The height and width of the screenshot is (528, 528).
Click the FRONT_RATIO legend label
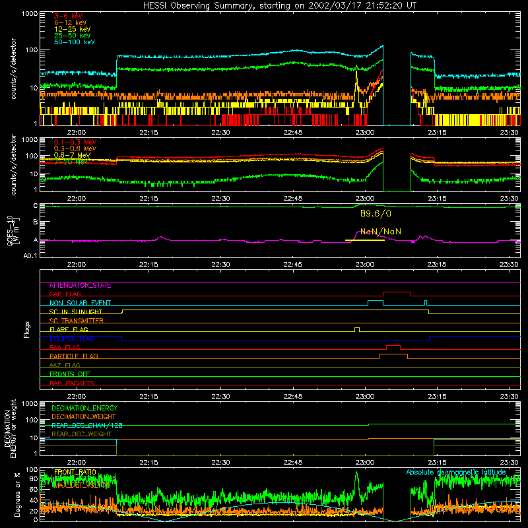point(75,472)
